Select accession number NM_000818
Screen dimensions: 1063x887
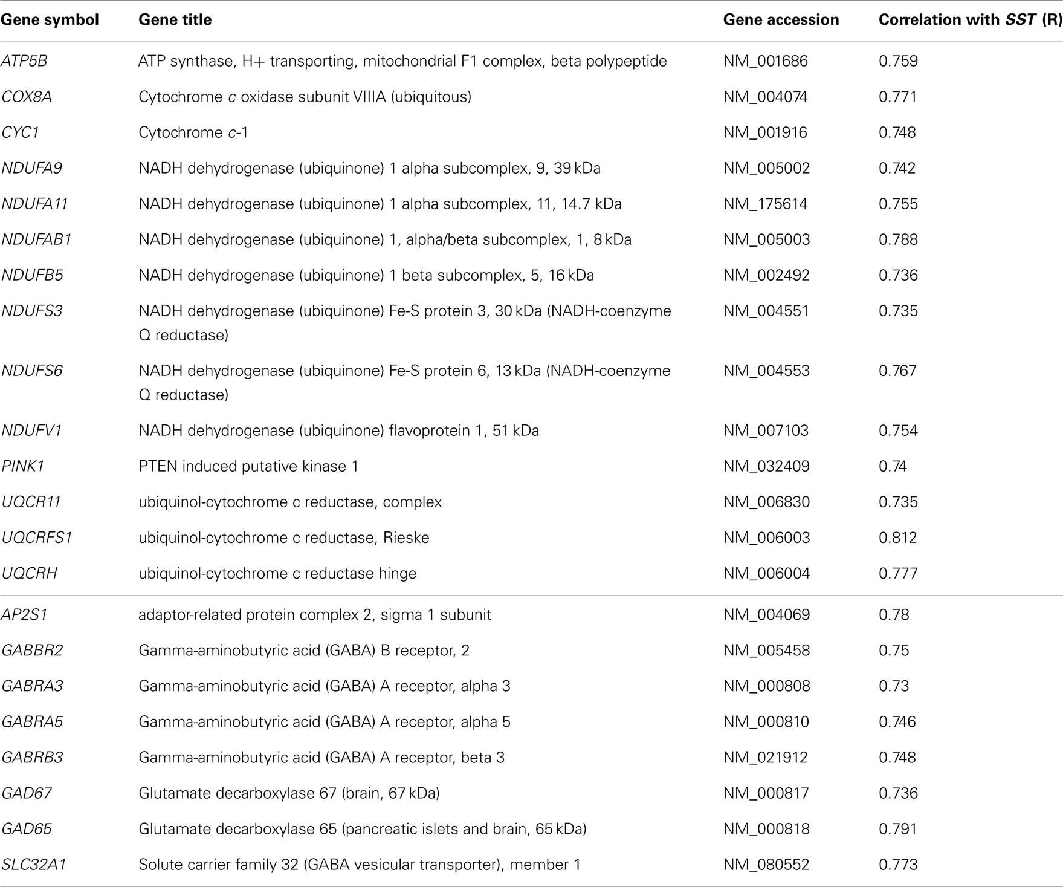[766, 829]
